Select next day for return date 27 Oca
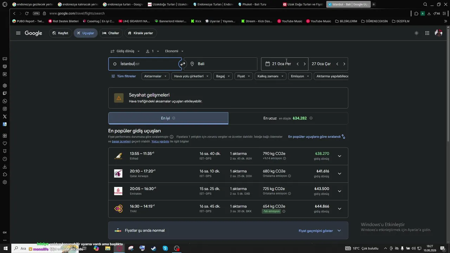This screenshot has height=253, width=450. (344, 64)
